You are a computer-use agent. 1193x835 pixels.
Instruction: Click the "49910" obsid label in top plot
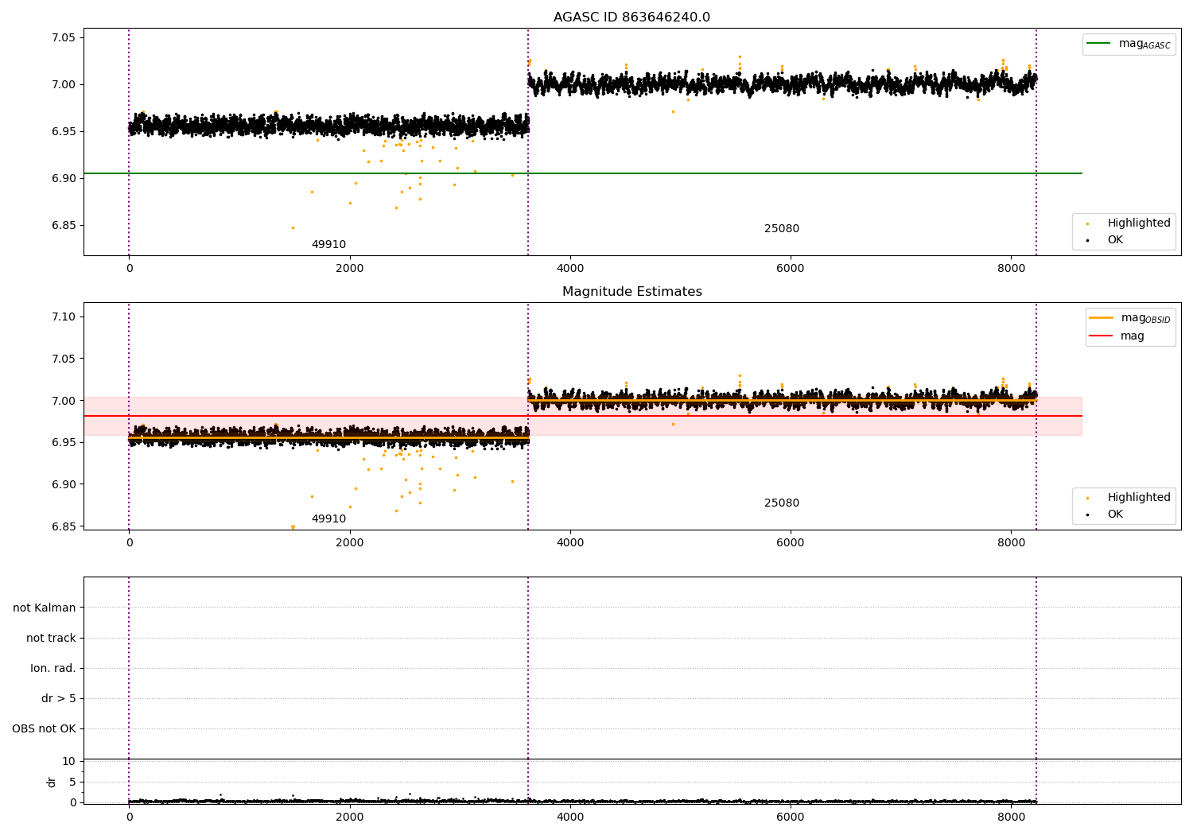click(x=328, y=245)
